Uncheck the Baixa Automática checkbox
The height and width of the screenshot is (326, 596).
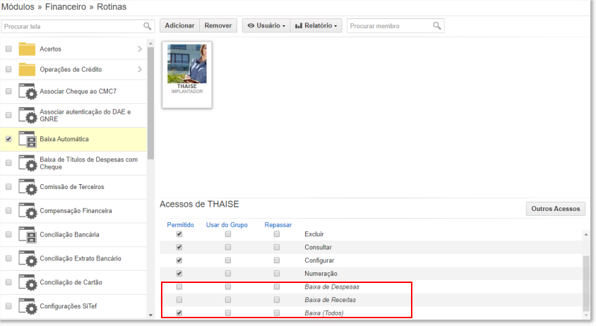click(x=8, y=139)
